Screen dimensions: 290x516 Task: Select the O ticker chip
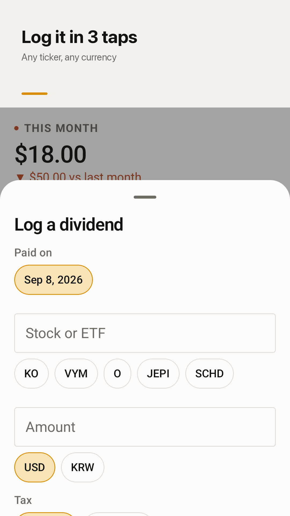117,374
